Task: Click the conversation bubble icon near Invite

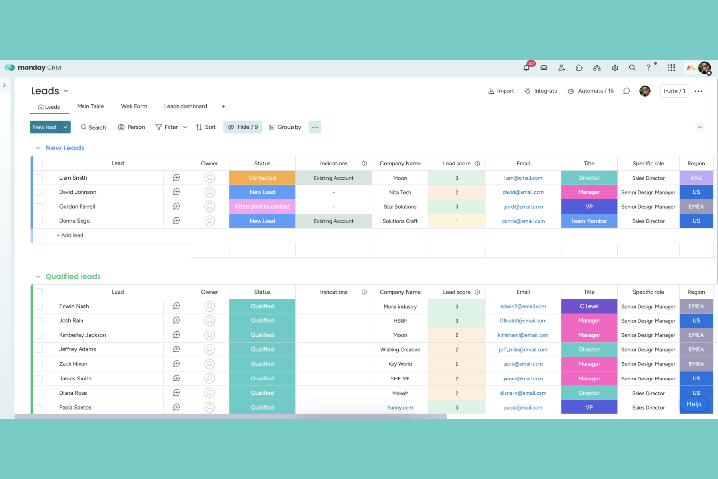Action: point(626,91)
